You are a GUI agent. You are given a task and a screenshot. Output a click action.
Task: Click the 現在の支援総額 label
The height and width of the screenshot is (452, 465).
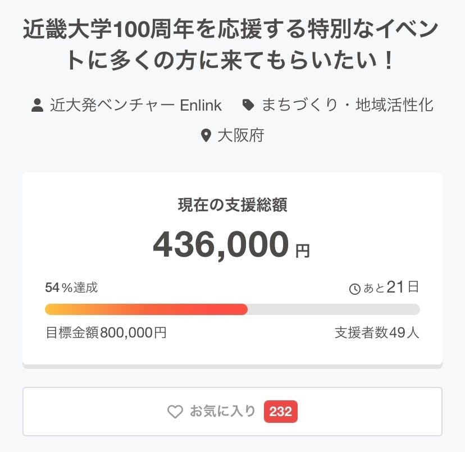[233, 206]
